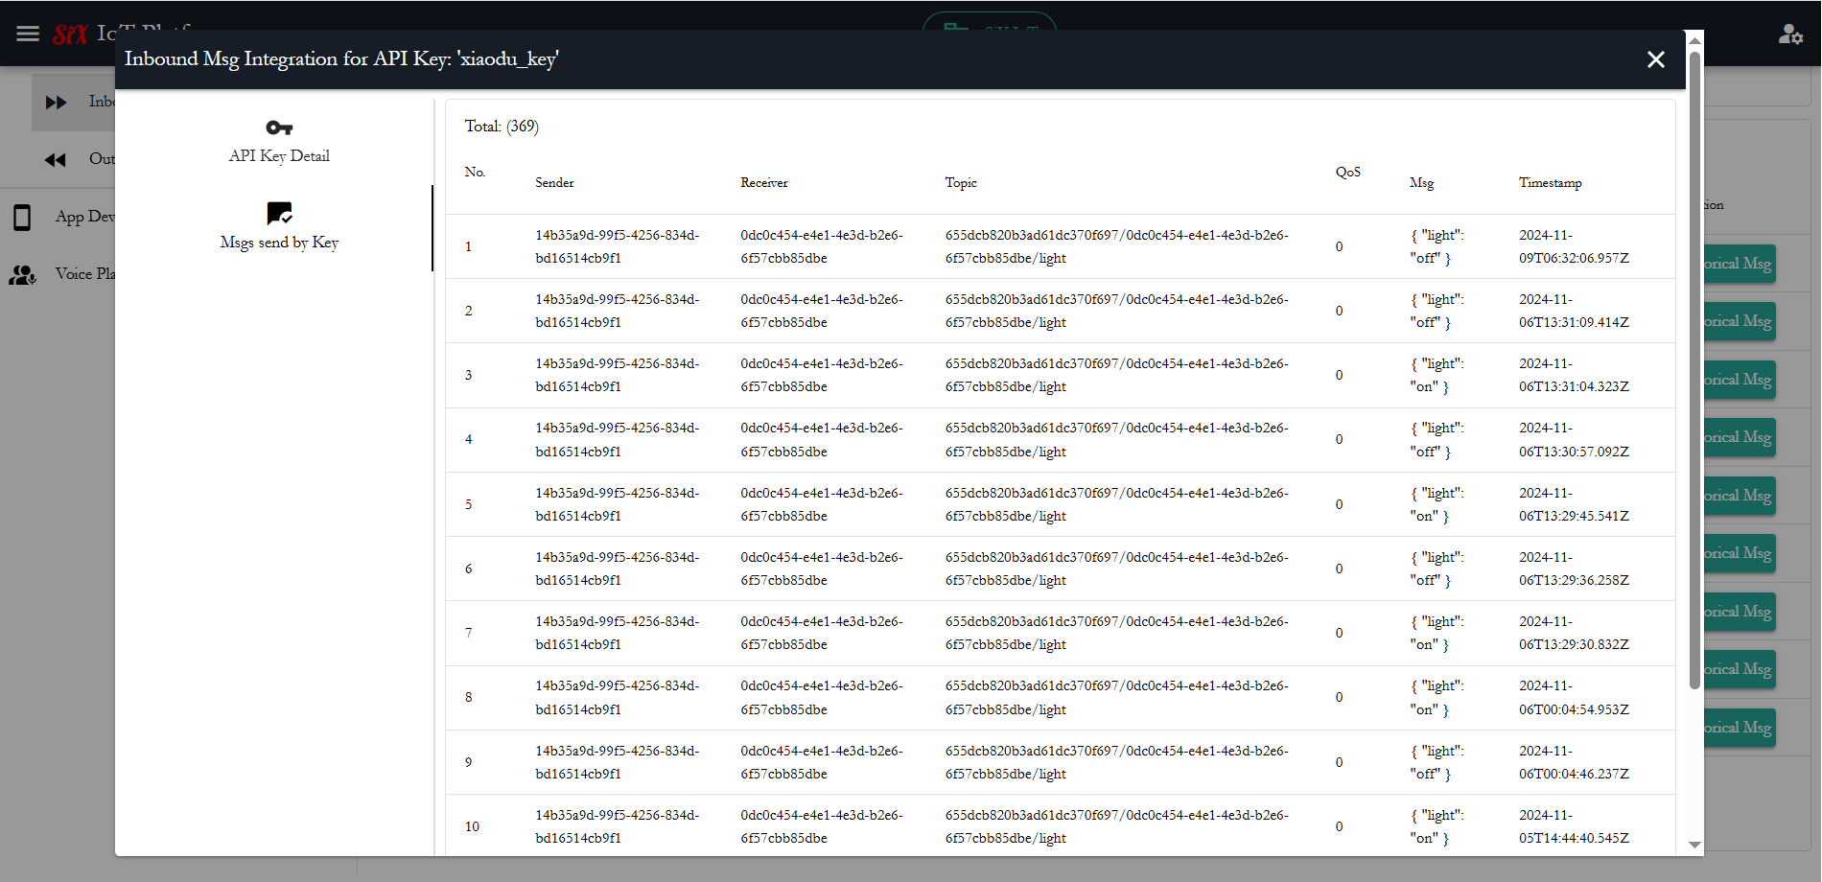This screenshot has height=882, width=1822.
Task: Select timestamp 2024-11-06T13:31:04.323Z in row 3
Action: click(1574, 376)
